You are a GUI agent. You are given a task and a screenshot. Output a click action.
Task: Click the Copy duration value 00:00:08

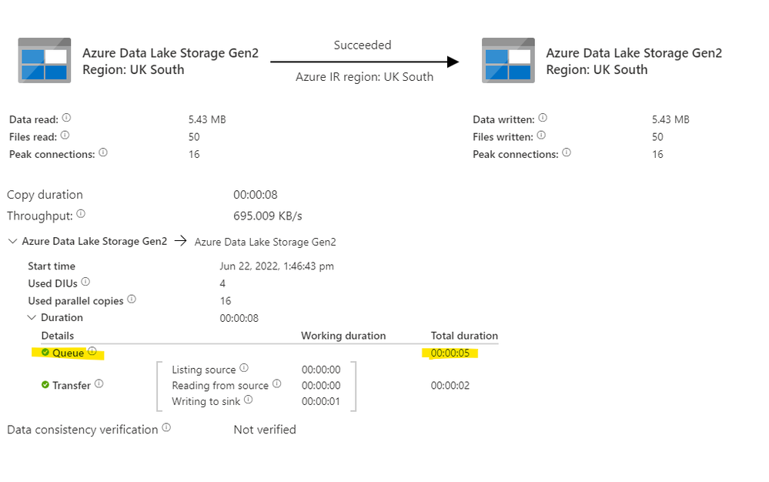click(256, 195)
